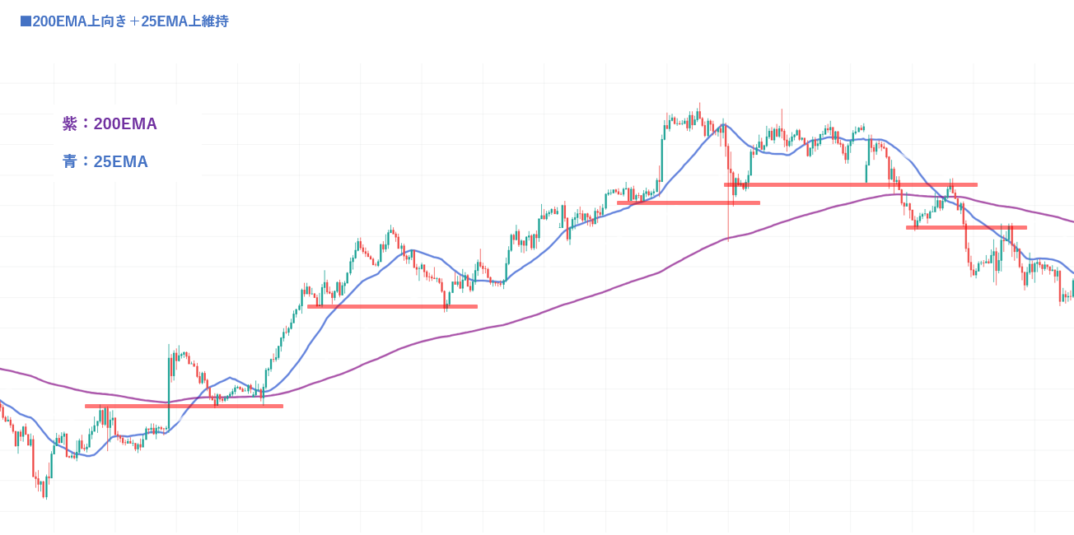1074x535 pixels.
Task: Select the last candlestick at the right edge
Action: 1072,287
